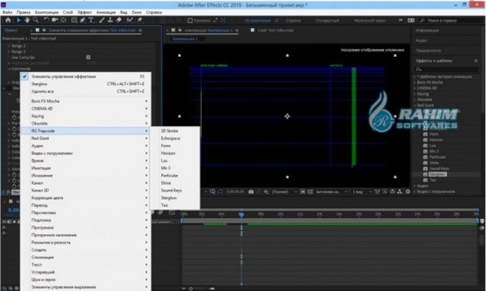Select the Selection arrow tool
This screenshot has width=486, height=291.
[x=19, y=20]
